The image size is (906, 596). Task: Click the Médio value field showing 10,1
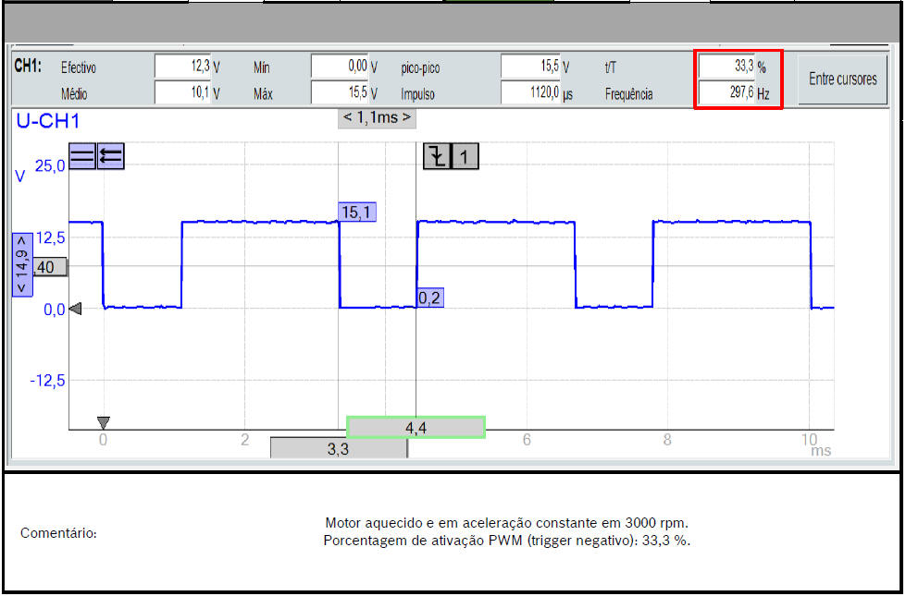click(182, 92)
